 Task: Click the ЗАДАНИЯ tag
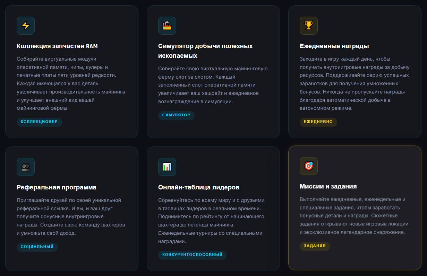tap(315, 246)
